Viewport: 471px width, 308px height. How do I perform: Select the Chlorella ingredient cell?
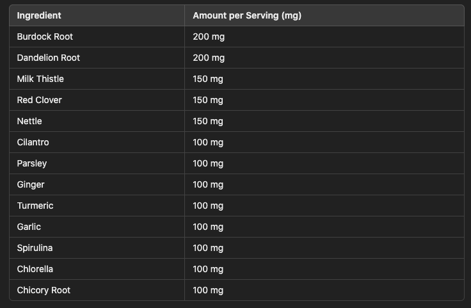pyautogui.click(x=35, y=269)
